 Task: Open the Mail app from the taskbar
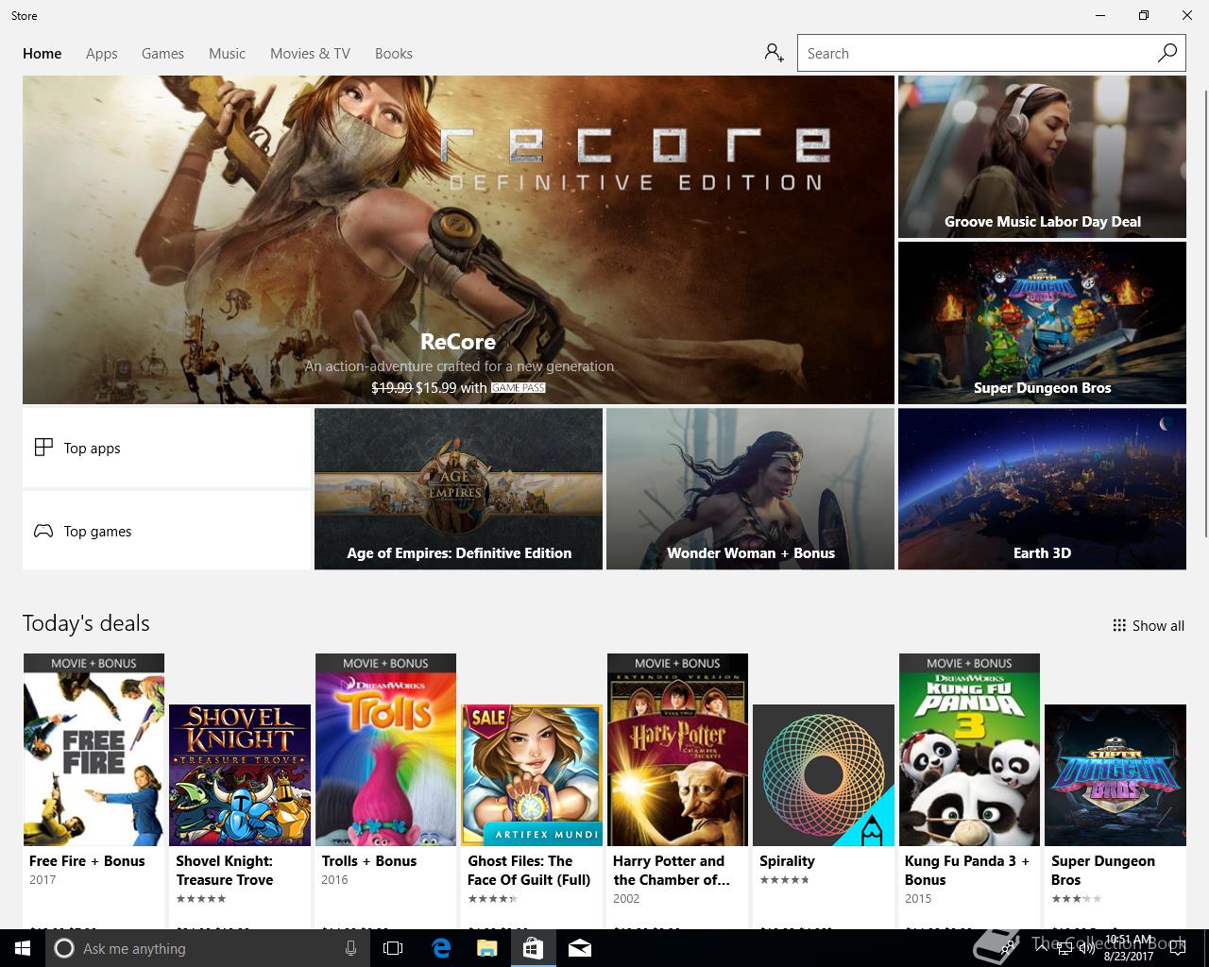[580, 948]
